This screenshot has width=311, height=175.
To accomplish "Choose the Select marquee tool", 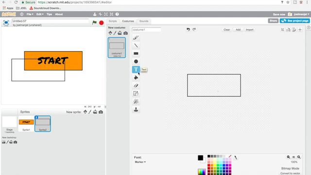I will click(x=136, y=93).
